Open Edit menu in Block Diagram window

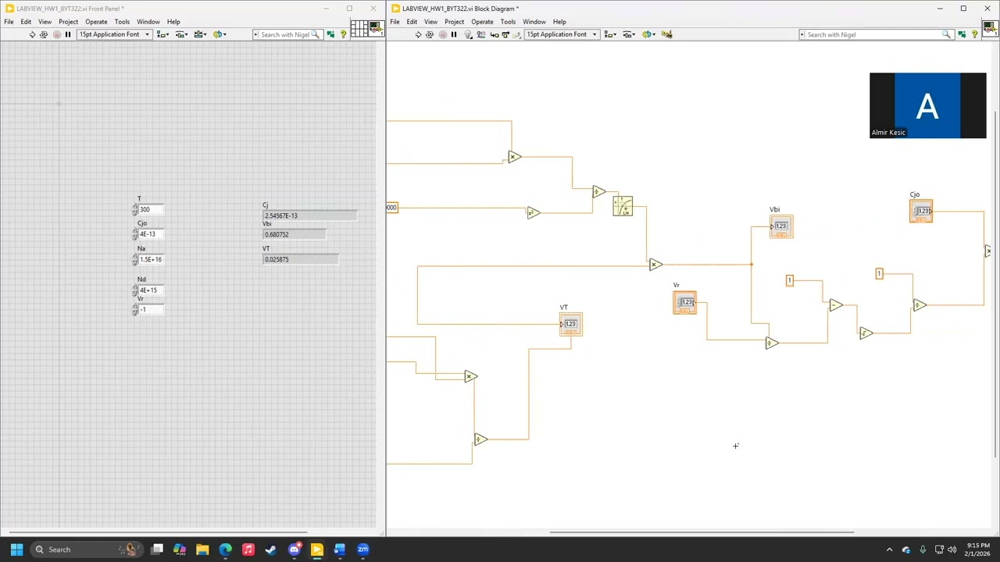tap(412, 22)
